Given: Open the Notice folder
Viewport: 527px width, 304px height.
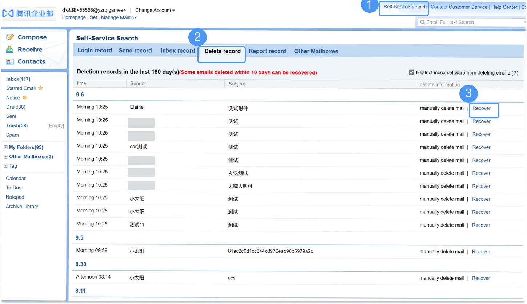Looking at the screenshot, I should (13, 97).
